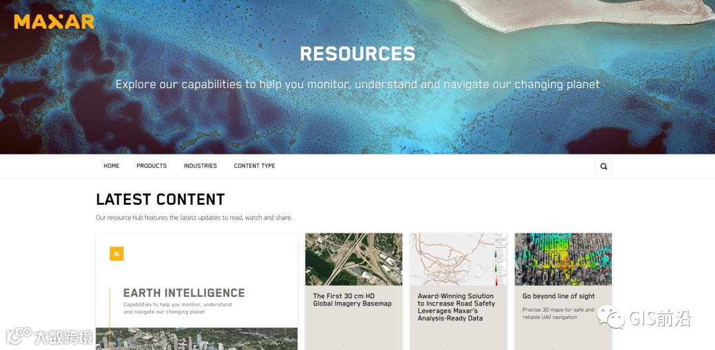Open highway interchange imagery thumbnail
Image resolution: width=715 pixels, height=350 pixels.
[354, 259]
